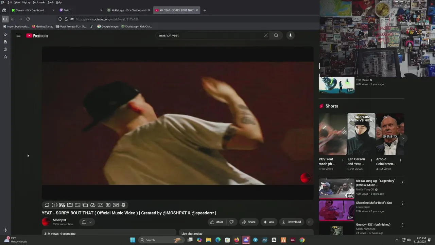
Task: Mute the playing YEAT tab speaker icon
Action: pos(161,10)
